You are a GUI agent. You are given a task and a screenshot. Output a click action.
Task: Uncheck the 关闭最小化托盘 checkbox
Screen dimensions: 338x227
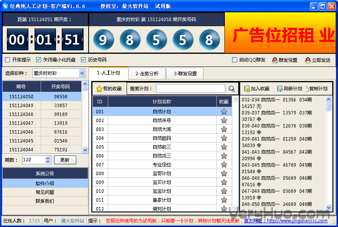point(38,60)
